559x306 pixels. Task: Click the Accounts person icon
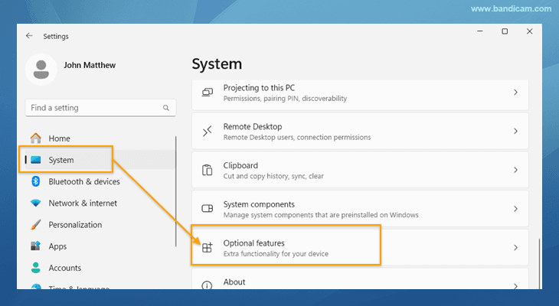pyautogui.click(x=36, y=268)
